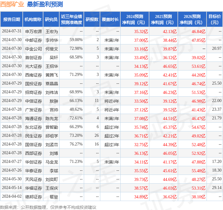Image resolution: width=223 pixels, height=210 pixels.
Task: Click 超过2年 coverage cell
Action: 112,136
